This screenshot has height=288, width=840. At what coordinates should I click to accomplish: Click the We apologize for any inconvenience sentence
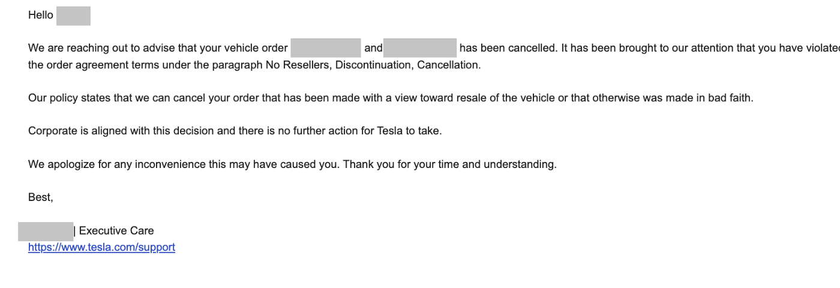(x=184, y=164)
